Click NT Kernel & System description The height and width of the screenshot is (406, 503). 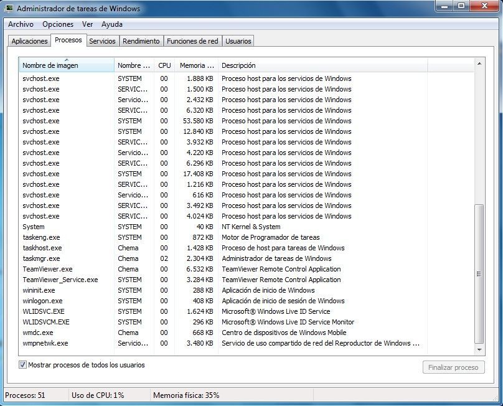[x=251, y=227]
